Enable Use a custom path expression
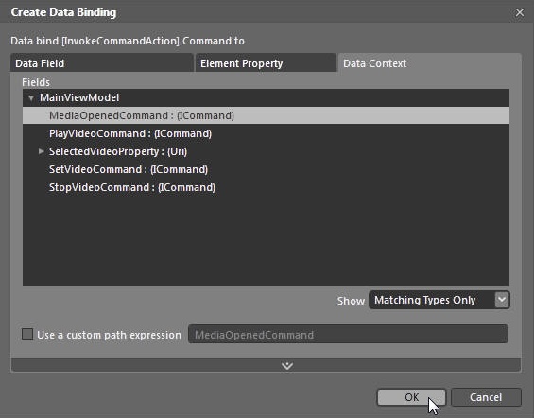This screenshot has height=418, width=534. click(27, 334)
